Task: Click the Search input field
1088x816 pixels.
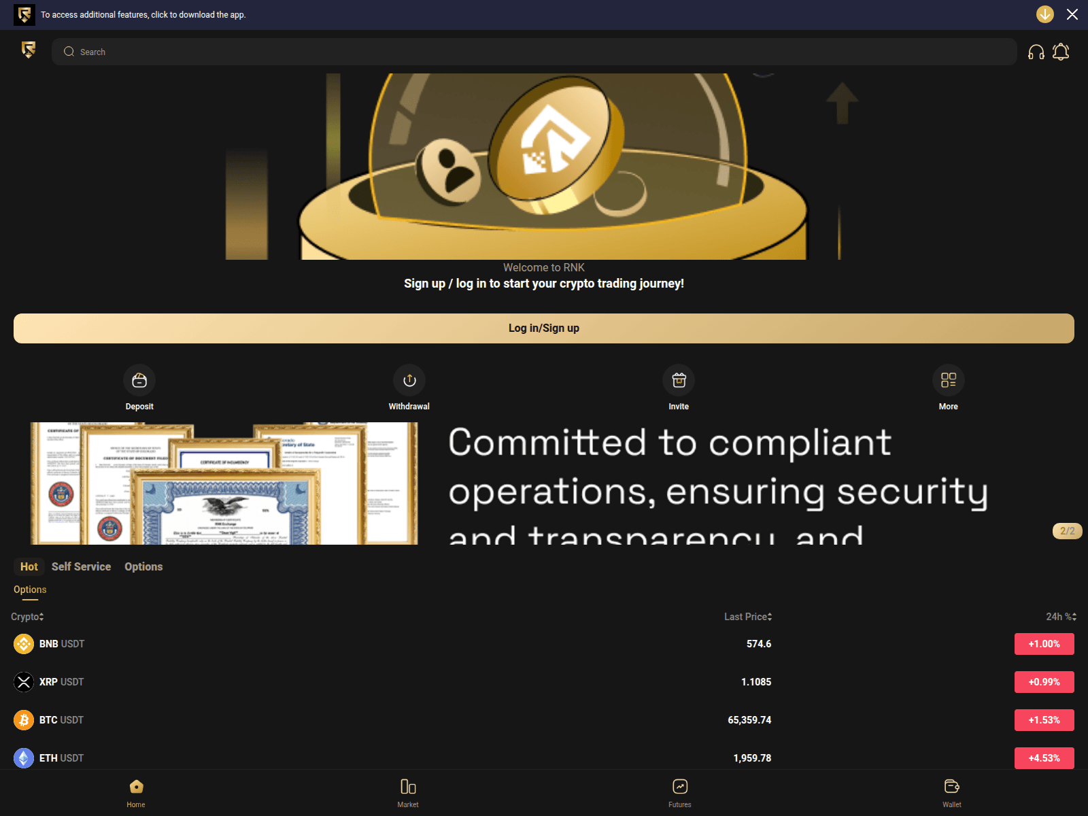Action: [x=534, y=52]
